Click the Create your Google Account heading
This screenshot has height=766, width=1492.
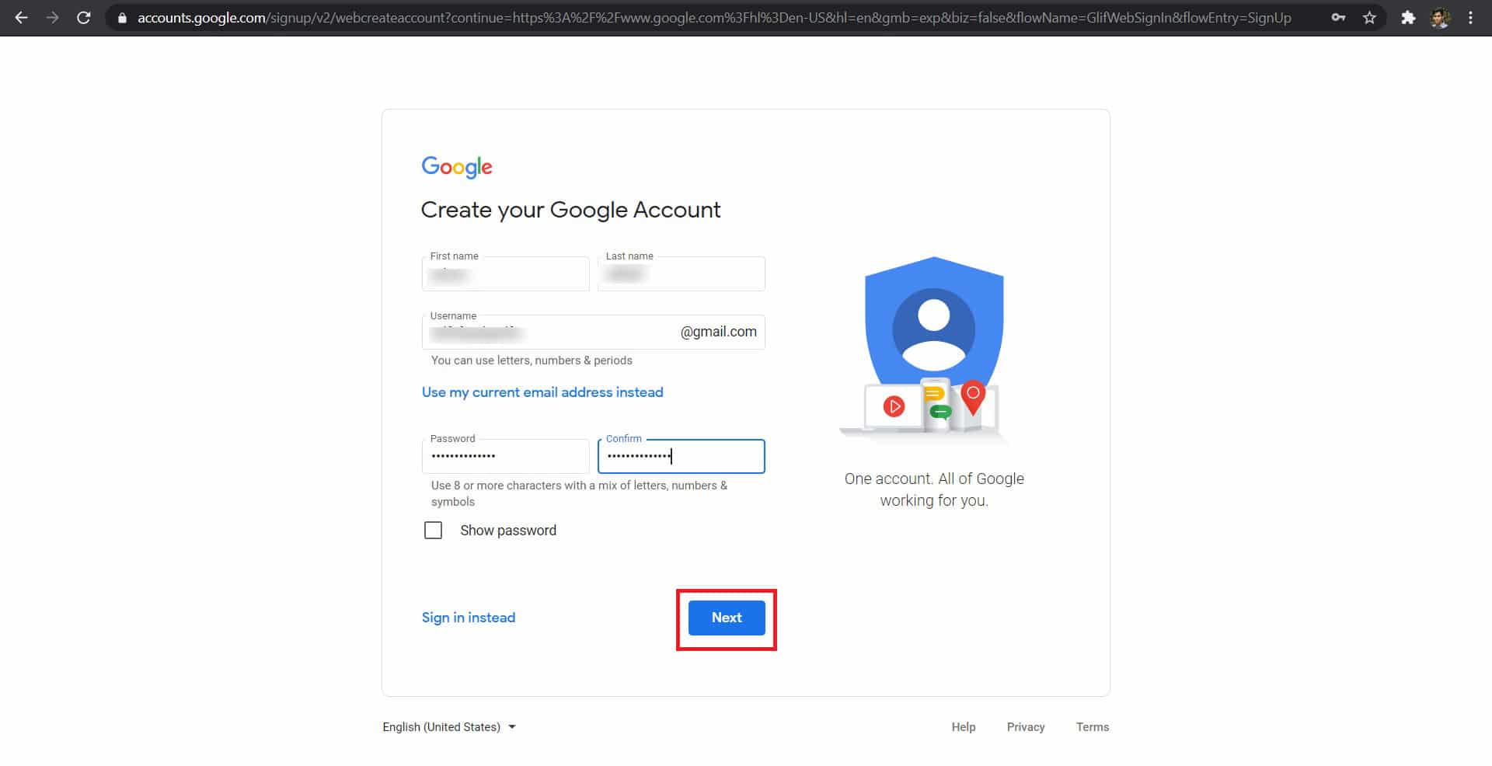tap(571, 210)
